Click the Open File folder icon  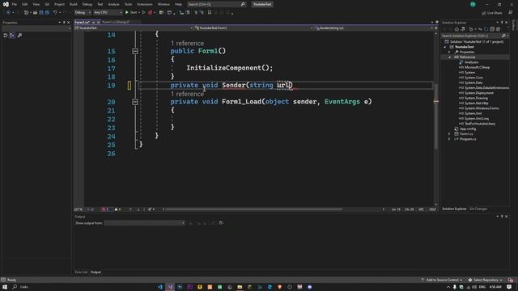click(35, 13)
